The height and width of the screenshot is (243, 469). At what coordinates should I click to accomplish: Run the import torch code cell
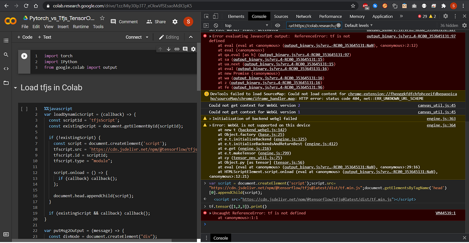(x=24, y=56)
